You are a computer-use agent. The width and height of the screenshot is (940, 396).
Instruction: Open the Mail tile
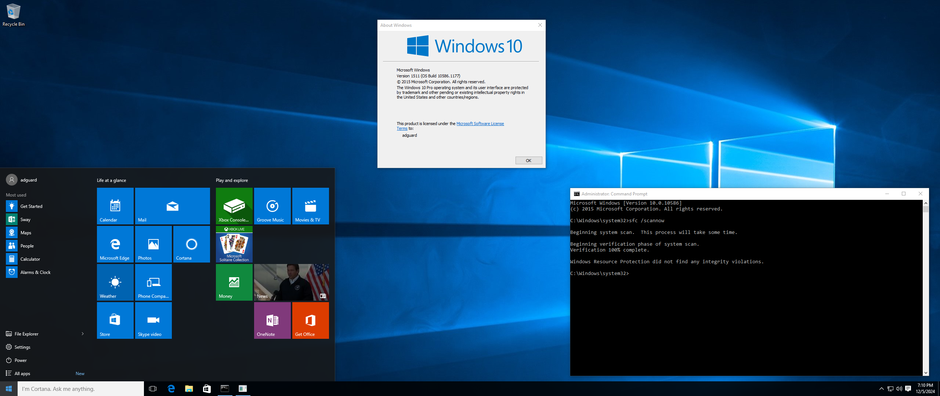click(x=172, y=206)
